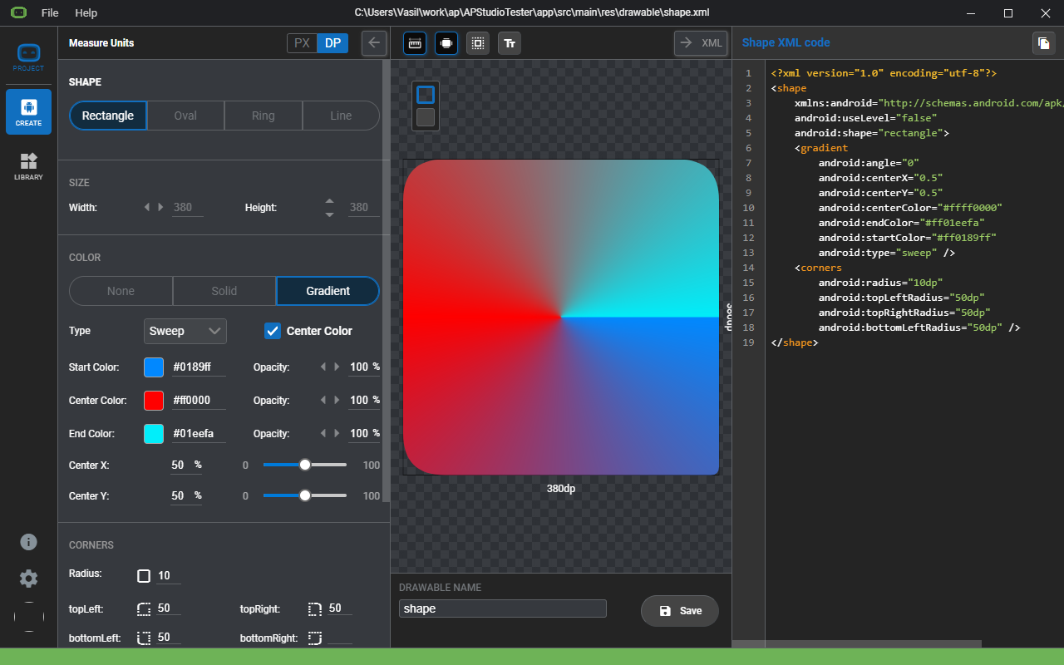Toggle the device frame preview icon
Viewport: 1064px width, 665px height.
pyautogui.click(x=446, y=43)
